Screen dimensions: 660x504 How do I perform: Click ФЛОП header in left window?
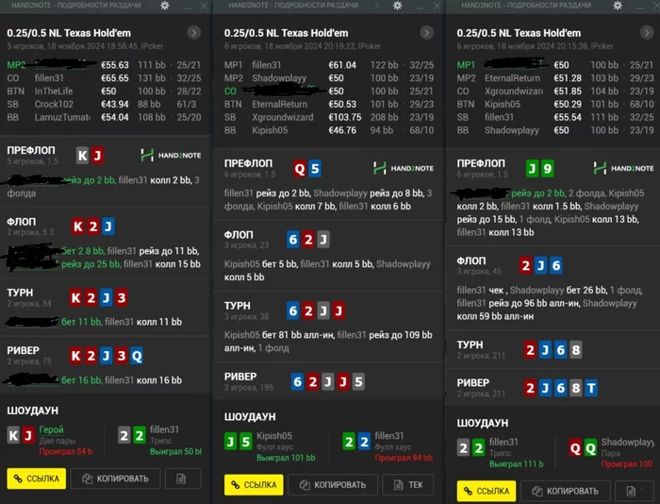[22, 222]
